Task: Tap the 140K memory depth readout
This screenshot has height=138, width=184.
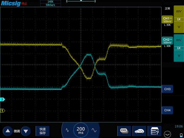Action: (50, 2)
